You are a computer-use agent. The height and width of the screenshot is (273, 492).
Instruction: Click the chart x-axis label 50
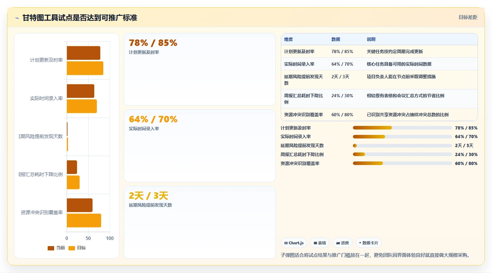click(x=88, y=239)
